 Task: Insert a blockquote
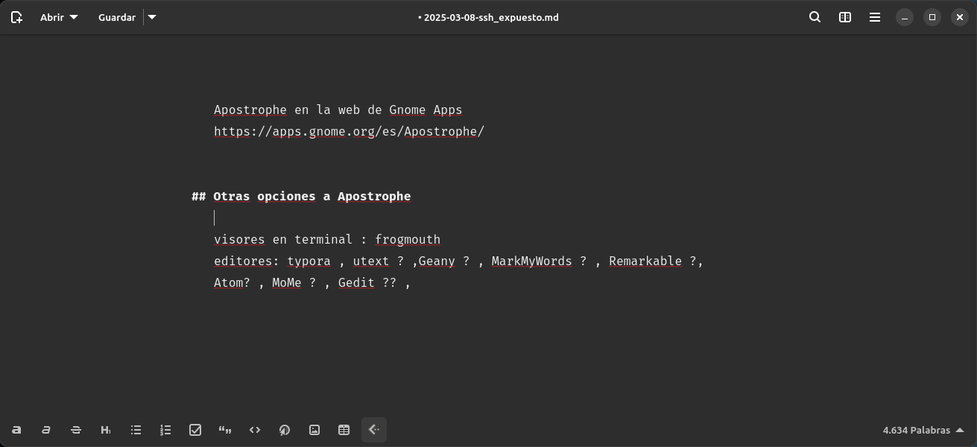pos(225,430)
